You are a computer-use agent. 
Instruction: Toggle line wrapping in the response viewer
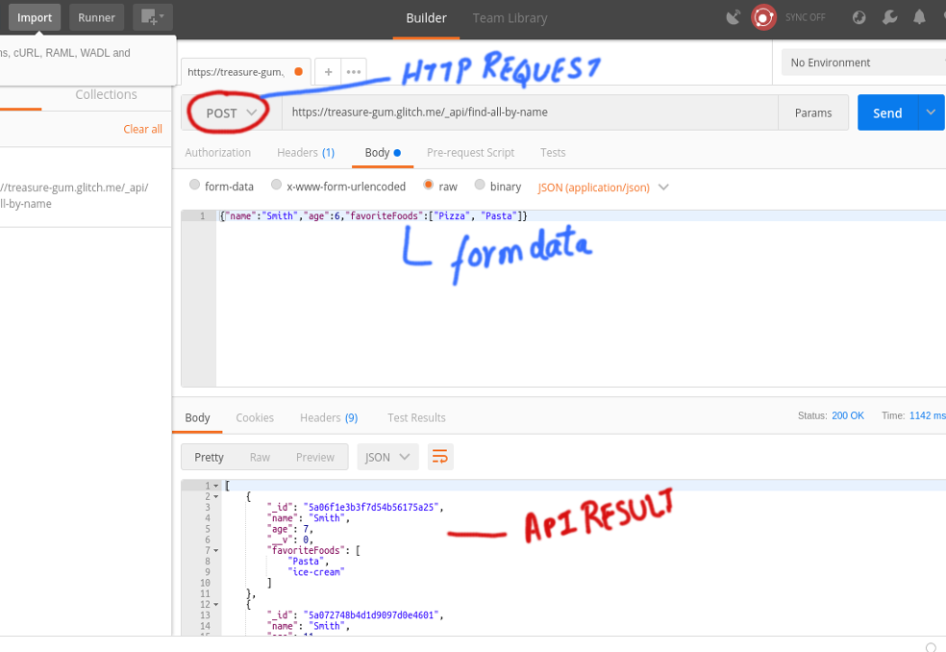point(440,457)
